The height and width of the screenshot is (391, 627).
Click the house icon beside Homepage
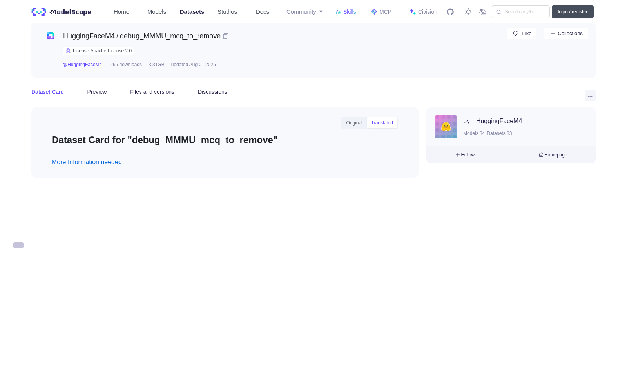[x=541, y=155]
